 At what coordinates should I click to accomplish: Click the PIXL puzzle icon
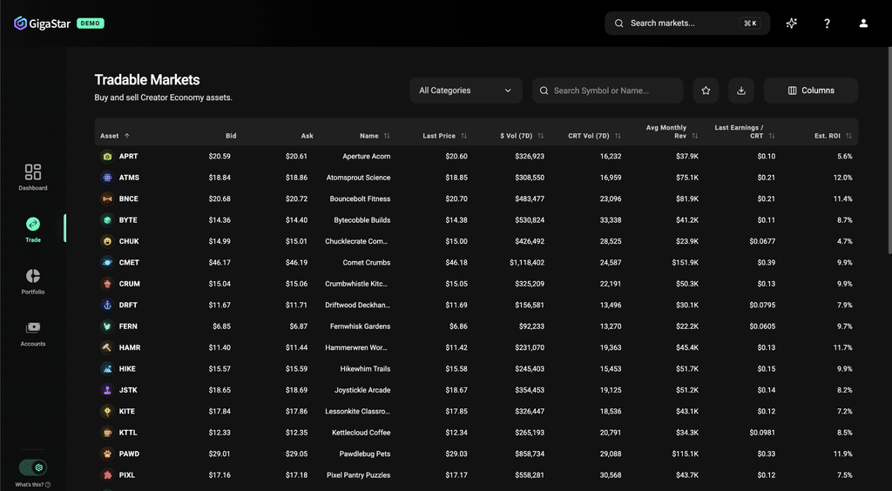point(107,475)
